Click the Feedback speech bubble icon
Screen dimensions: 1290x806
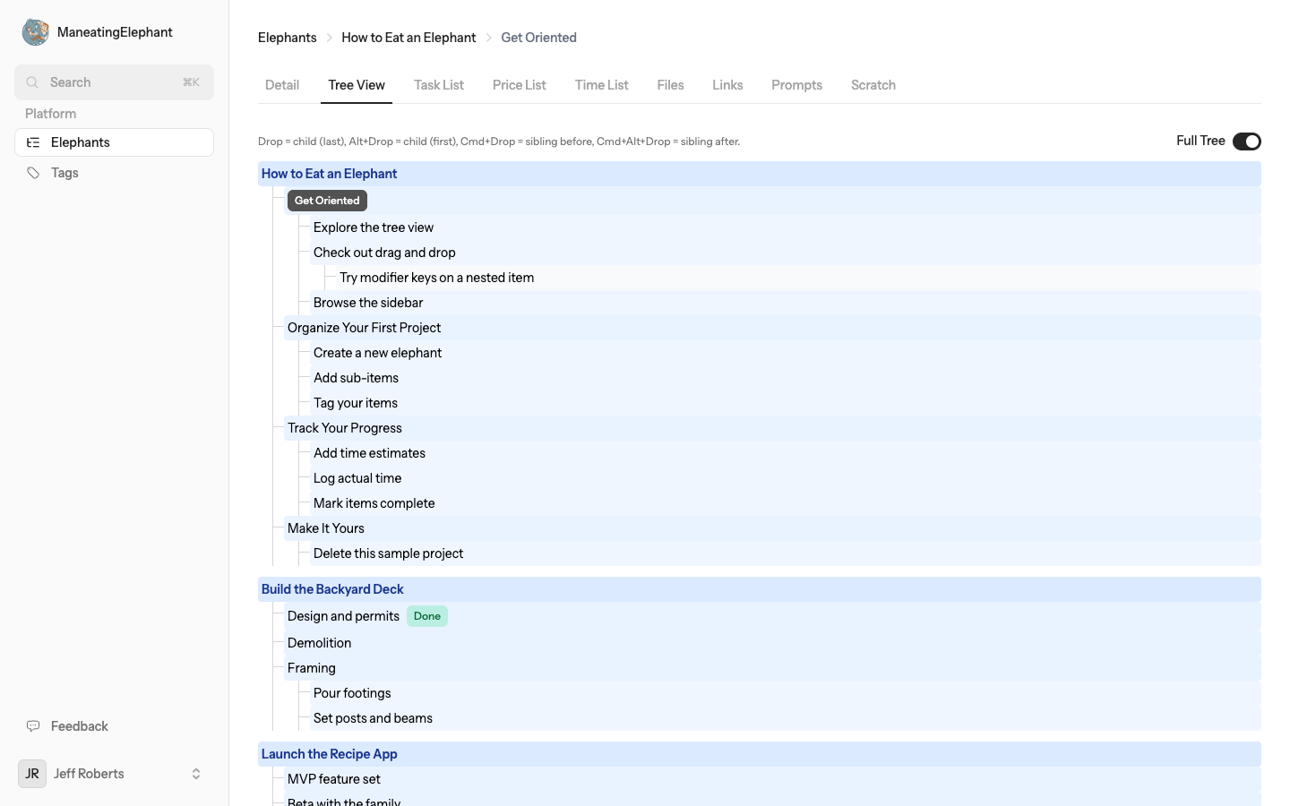coord(33,726)
